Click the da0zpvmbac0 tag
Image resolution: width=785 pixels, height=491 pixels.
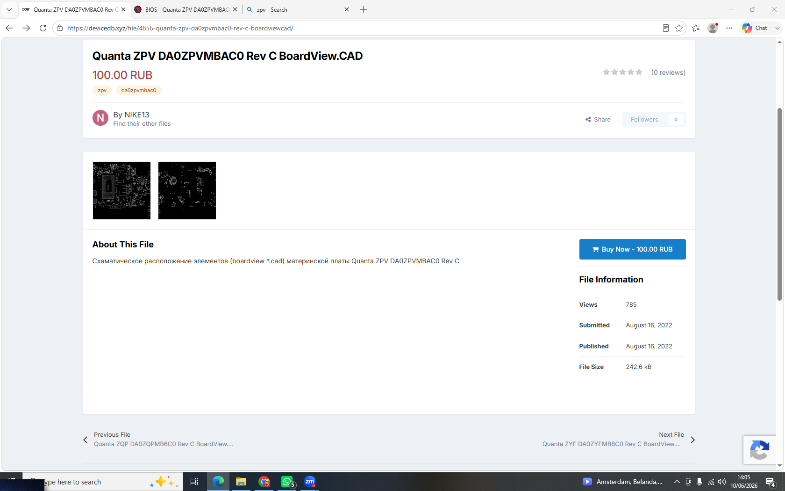pyautogui.click(x=139, y=90)
